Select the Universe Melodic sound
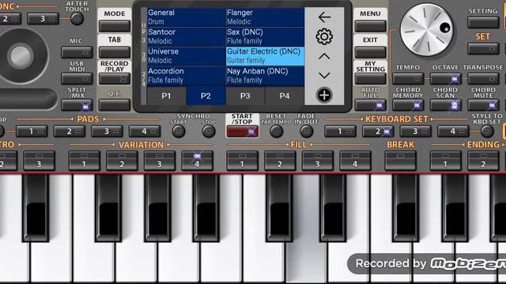This screenshot has width=506, height=284. pos(186,56)
